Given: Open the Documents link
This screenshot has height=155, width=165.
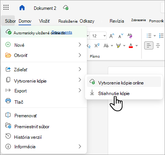Looking at the screenshot, I should click(62, 32).
